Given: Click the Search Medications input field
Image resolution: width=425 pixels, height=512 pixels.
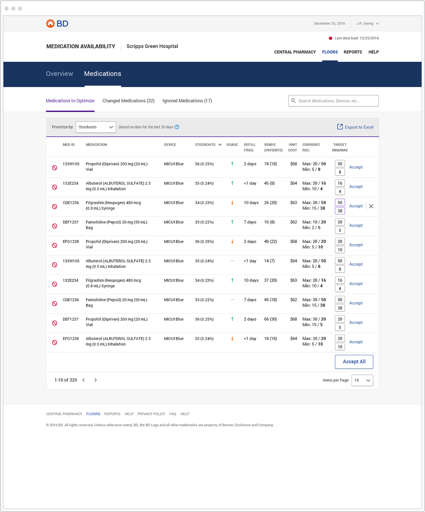Looking at the screenshot, I should [x=334, y=101].
